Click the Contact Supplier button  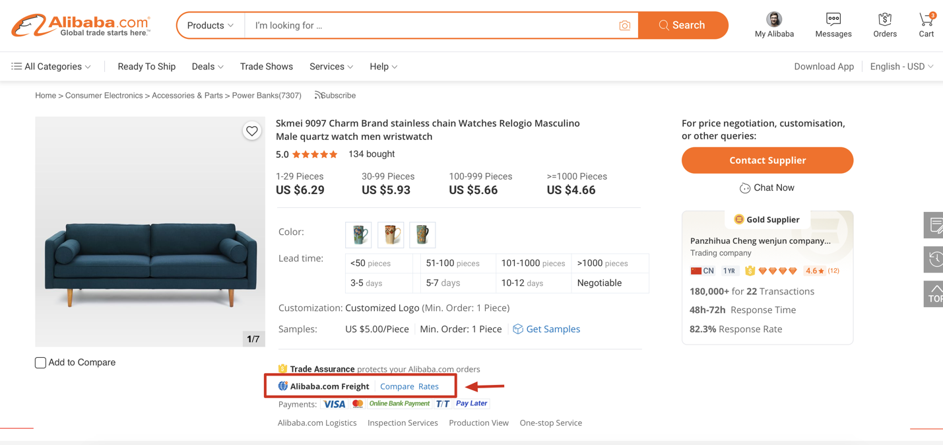pyautogui.click(x=767, y=160)
